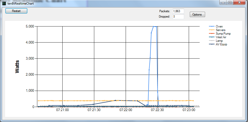Minimize the tenBtRealtimeChart window
The height and width of the screenshot is (122, 248).
[x=223, y=2]
